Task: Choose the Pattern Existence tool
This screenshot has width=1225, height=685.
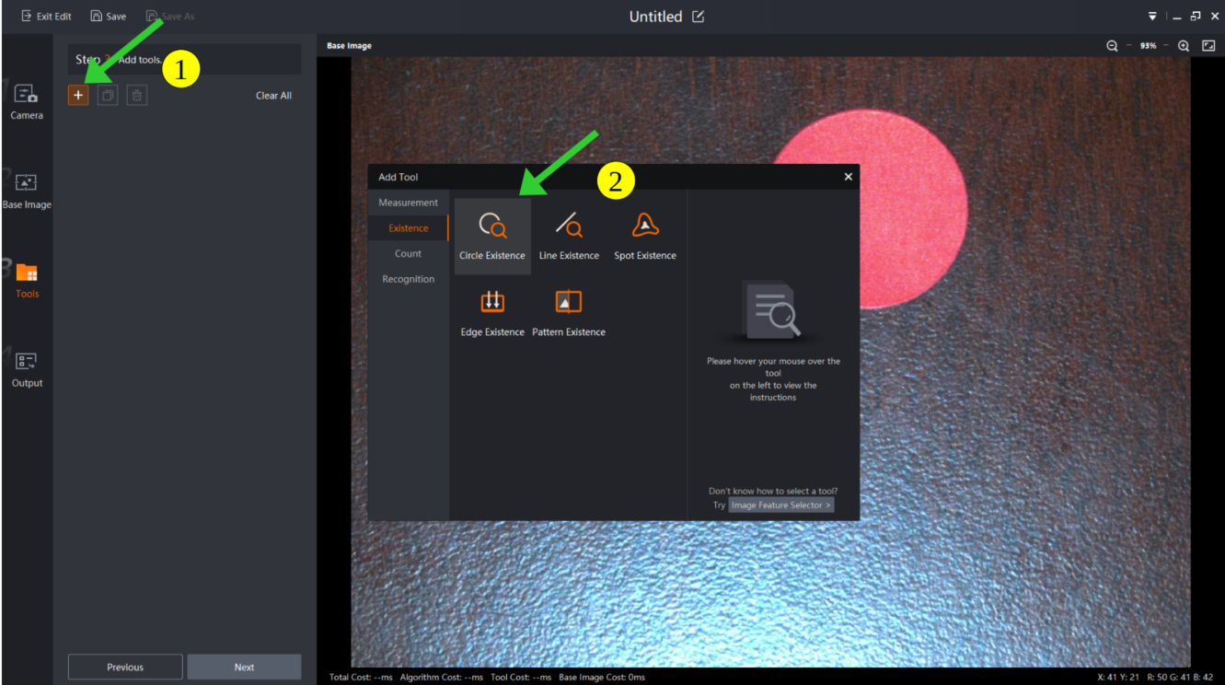Action: click(569, 313)
